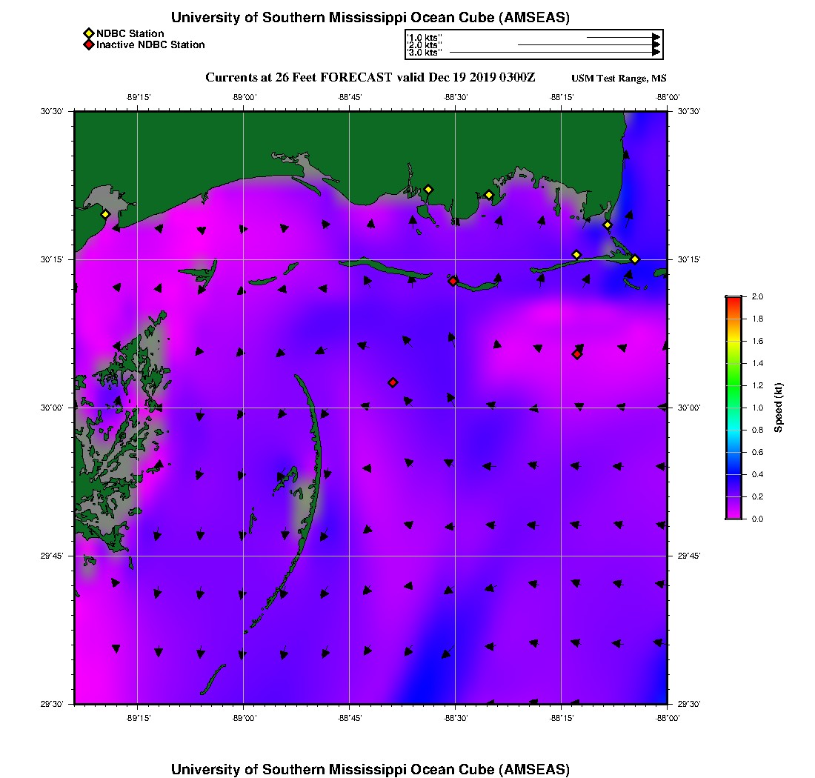Select the yellow coastal station just west of 88°30'
This screenshot has height=778, width=815.
[428, 189]
